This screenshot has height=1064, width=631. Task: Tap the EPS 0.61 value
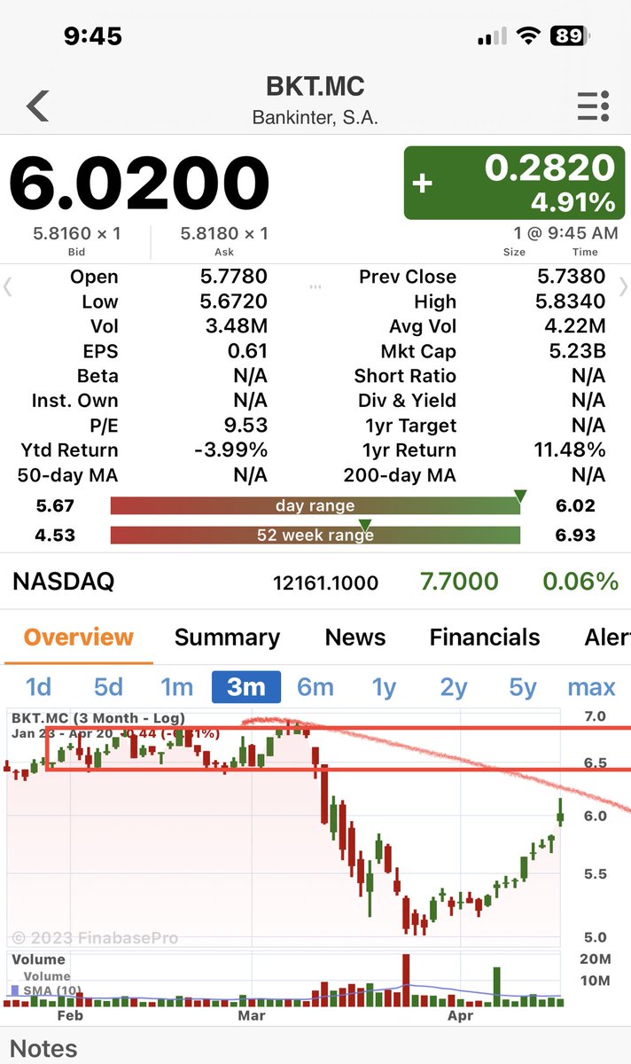pos(247,351)
